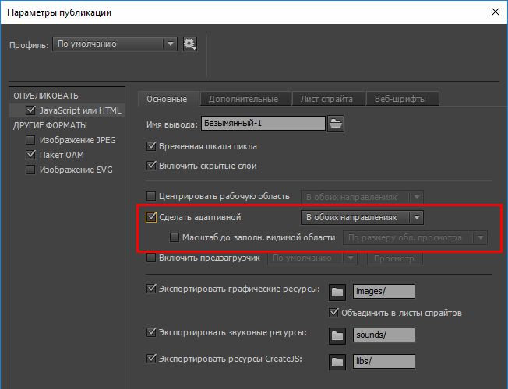
Task: Open По размеру обл. просмотра dropdown
Action: pos(415,237)
